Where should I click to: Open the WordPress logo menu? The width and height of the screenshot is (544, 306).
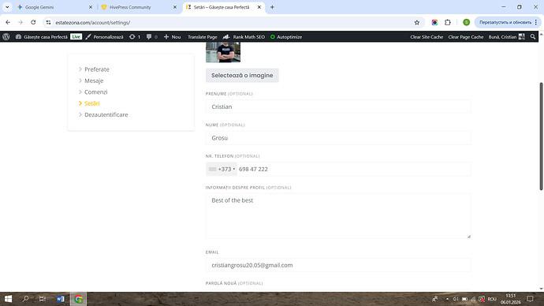coord(6,37)
